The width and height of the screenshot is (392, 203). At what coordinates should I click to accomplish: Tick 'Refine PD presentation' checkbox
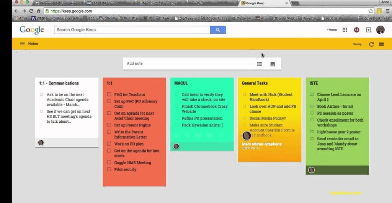[x=176, y=118]
